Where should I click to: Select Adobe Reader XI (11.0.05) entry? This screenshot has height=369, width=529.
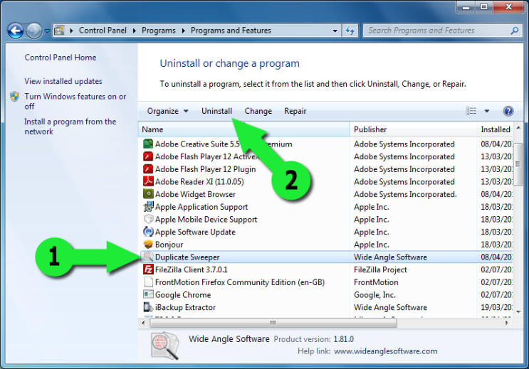point(199,181)
